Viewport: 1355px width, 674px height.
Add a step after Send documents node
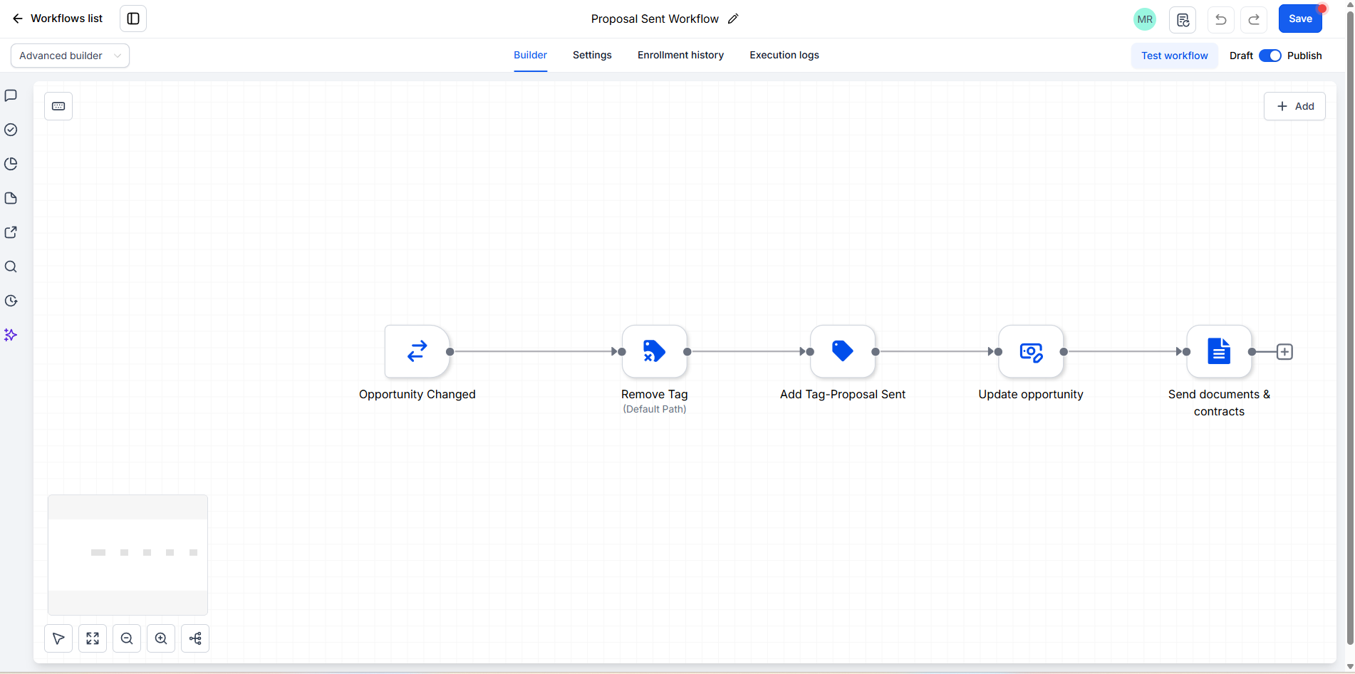[1284, 352]
